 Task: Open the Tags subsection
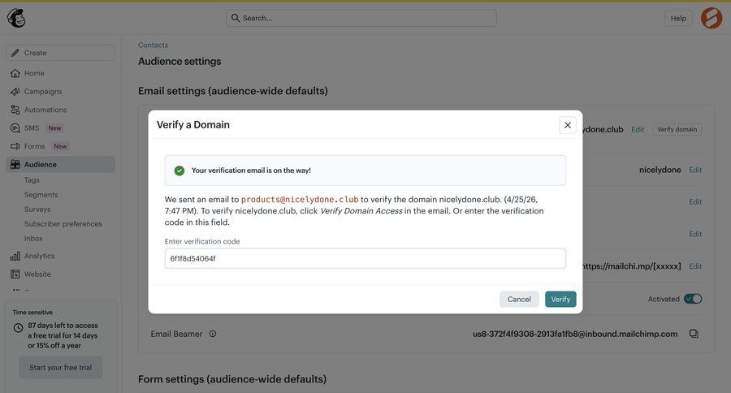(32, 180)
